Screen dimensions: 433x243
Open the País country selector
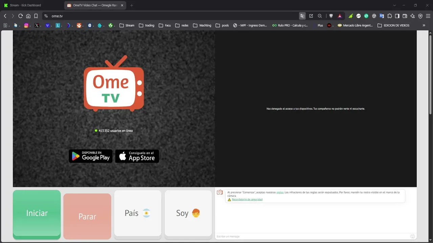(x=138, y=215)
